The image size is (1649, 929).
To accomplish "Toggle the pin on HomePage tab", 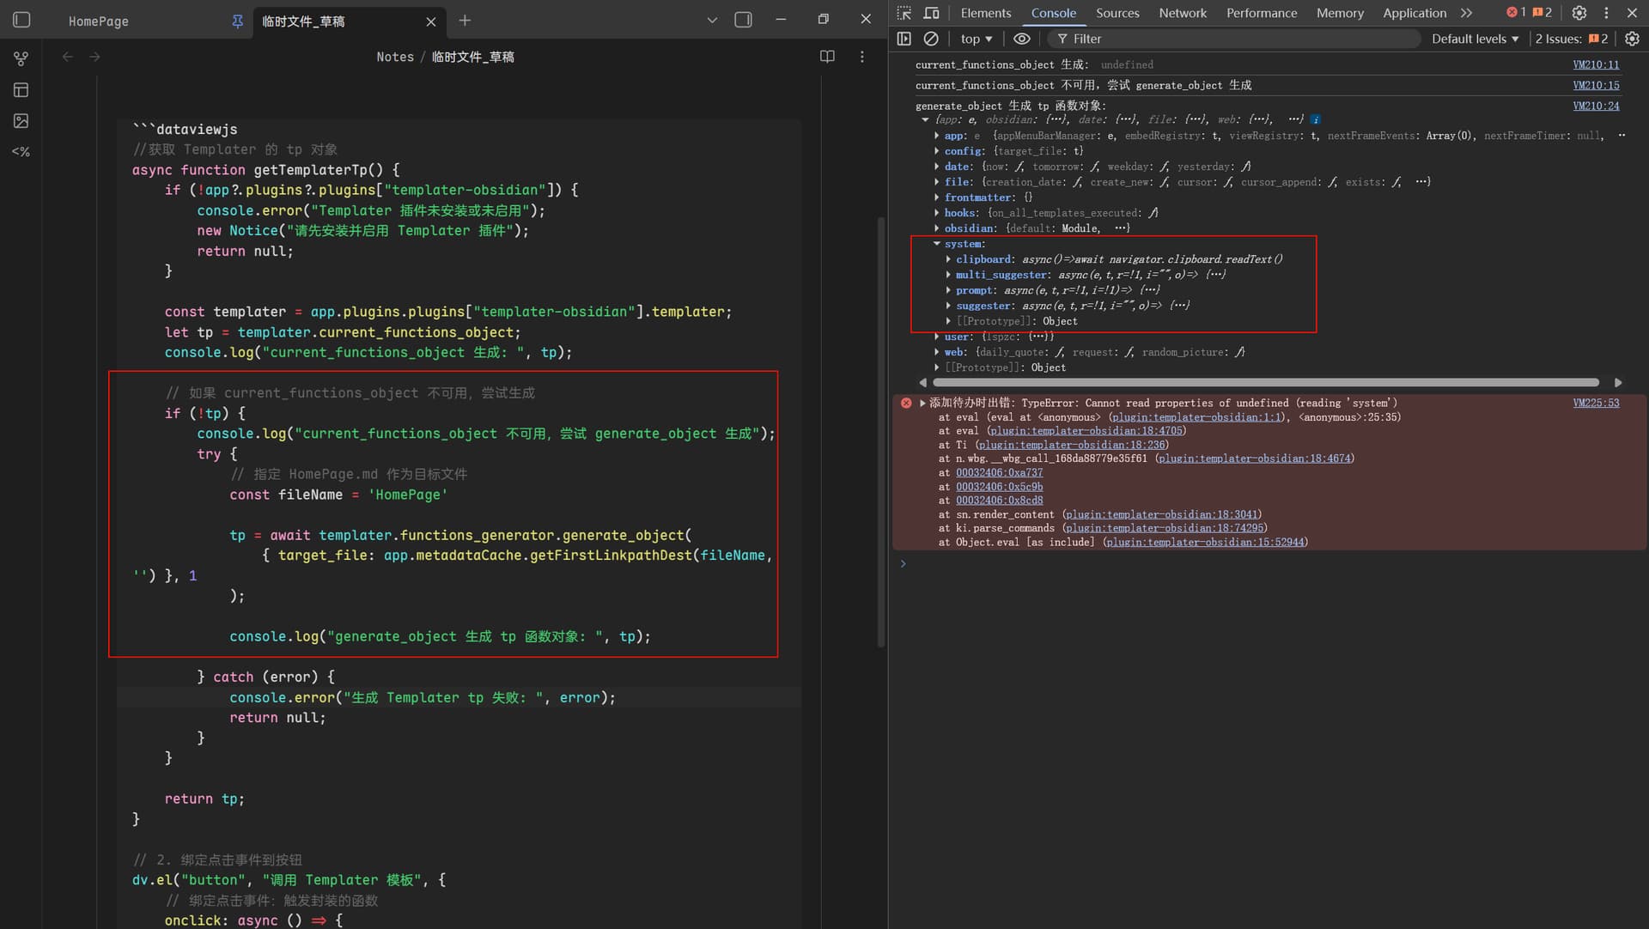I will pyautogui.click(x=238, y=21).
